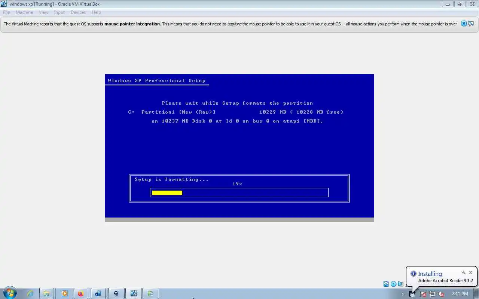Click the '10237 MB Disk 0' line
The image size is (479, 299).
click(x=237, y=121)
